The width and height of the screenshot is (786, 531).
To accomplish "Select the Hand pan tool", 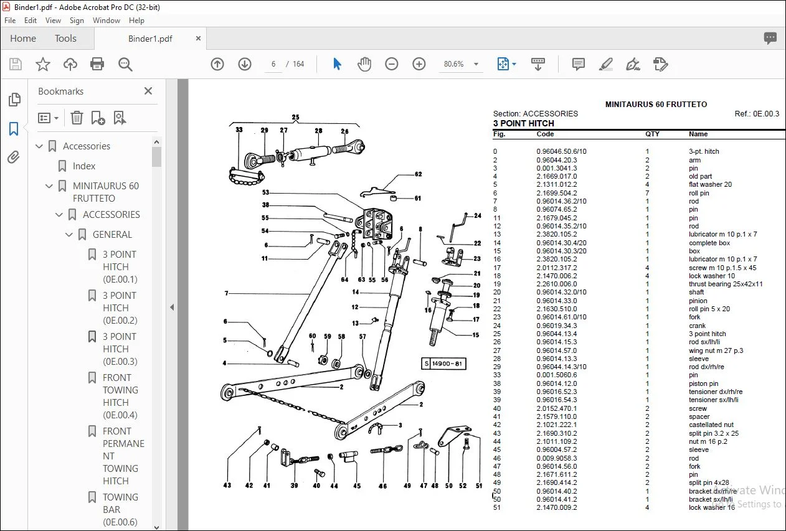I will [364, 64].
